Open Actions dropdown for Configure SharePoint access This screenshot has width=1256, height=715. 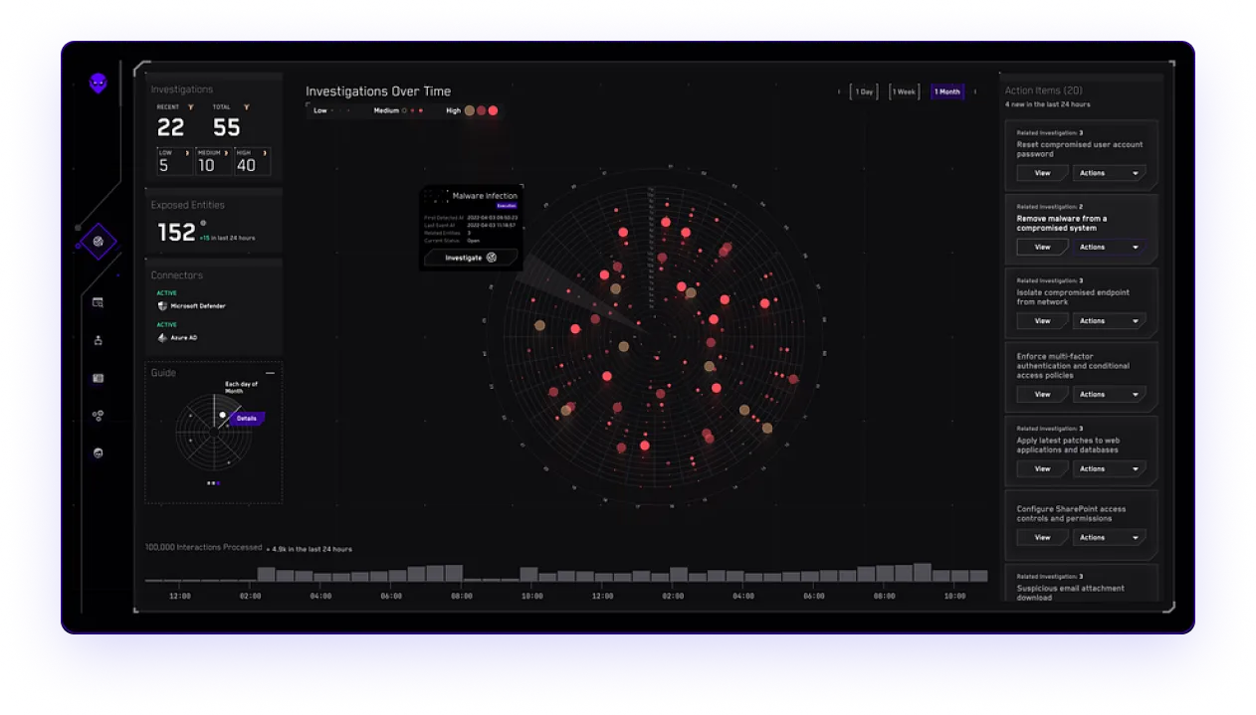pyautogui.click(x=1109, y=538)
